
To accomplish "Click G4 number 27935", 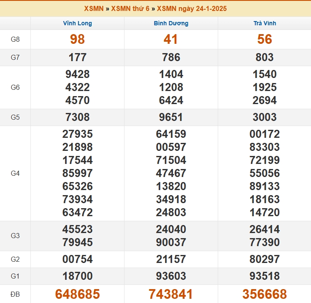I will [x=78, y=134].
